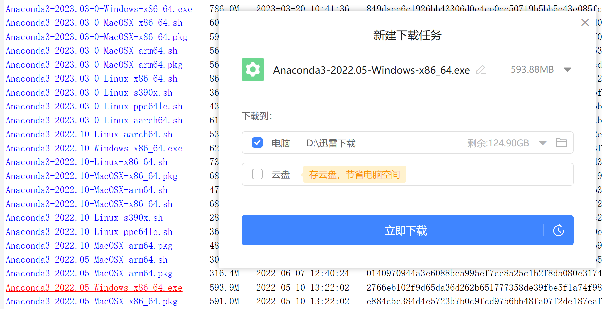Open Anaconda3-2023.03-0-MacOSX-arm64.sh link
The height and width of the screenshot is (309, 602).
(x=92, y=51)
